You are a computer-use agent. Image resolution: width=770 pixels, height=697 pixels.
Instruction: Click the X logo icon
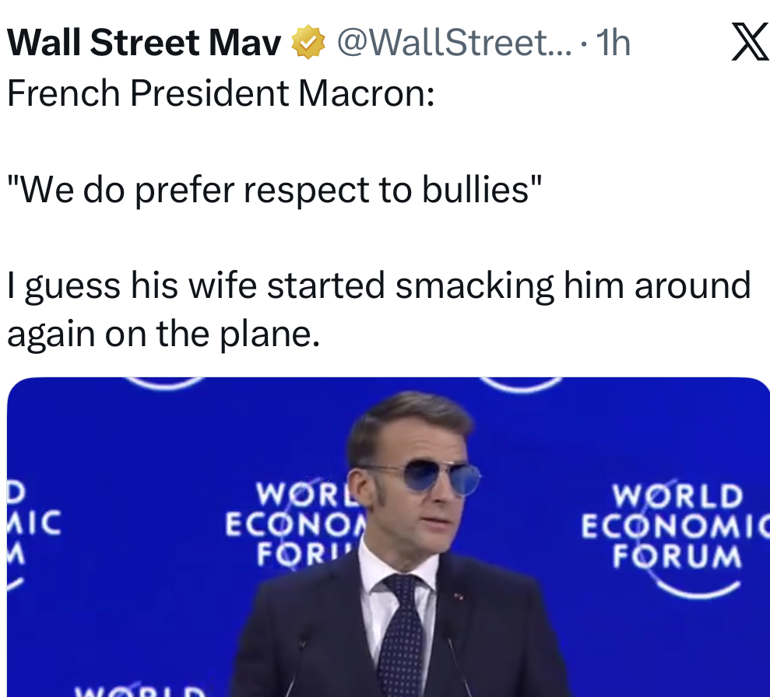750,44
